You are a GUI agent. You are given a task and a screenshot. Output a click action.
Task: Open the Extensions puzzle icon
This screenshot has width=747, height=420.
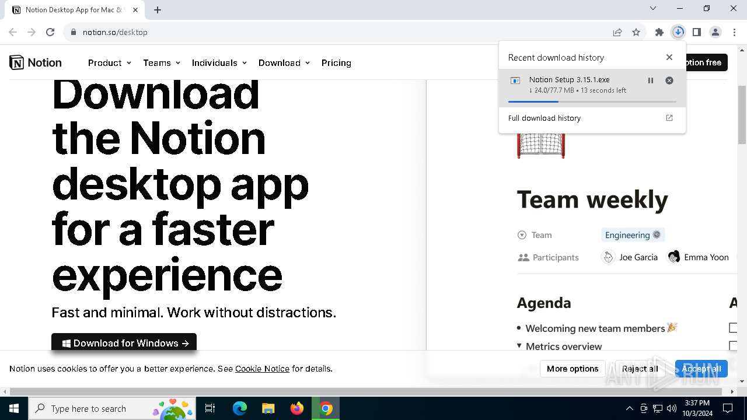tap(659, 32)
